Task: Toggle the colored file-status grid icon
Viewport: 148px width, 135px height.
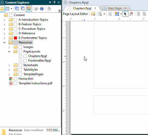Action: pyautogui.click(x=29, y=9)
